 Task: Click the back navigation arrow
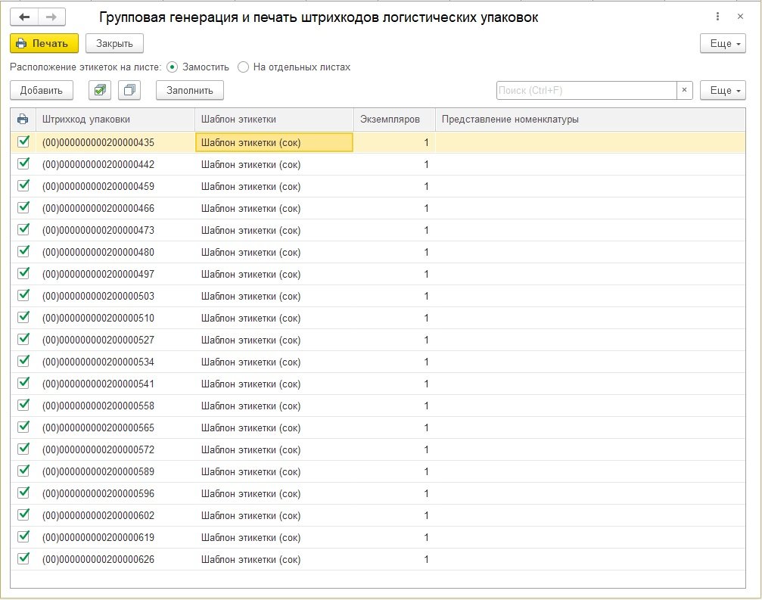pyautogui.click(x=24, y=17)
